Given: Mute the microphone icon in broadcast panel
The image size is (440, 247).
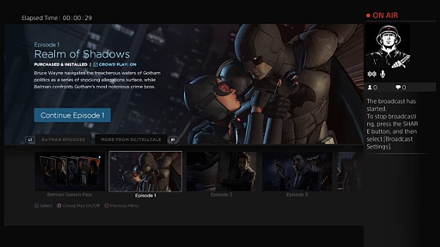Looking at the screenshot, I should point(383,74).
